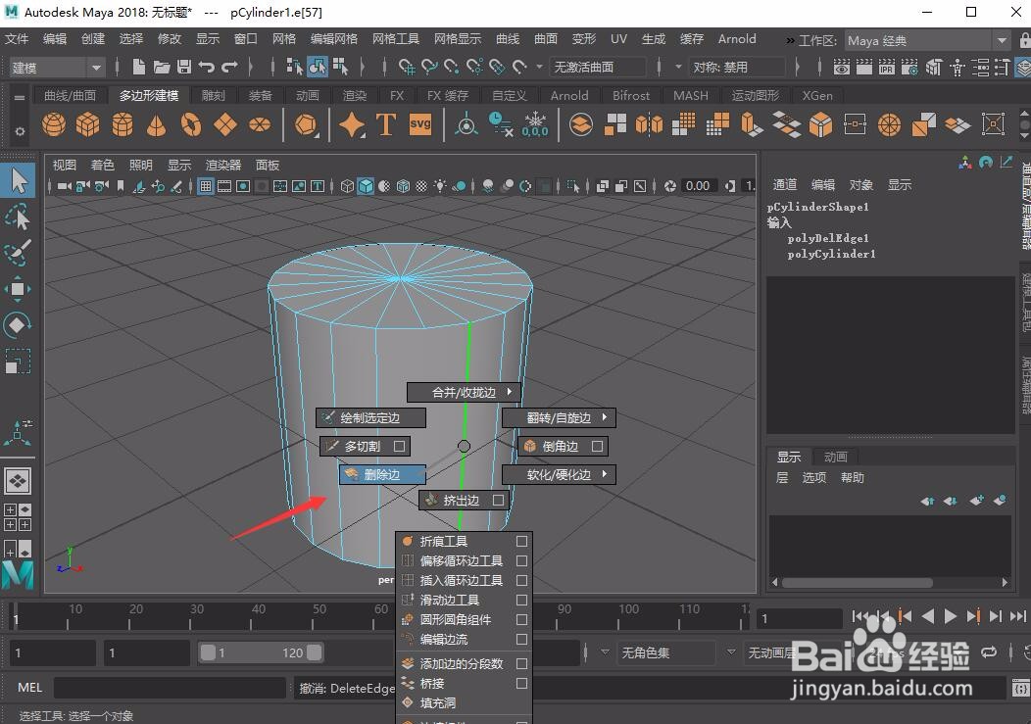This screenshot has width=1031, height=724.
Task: Click the IPR render icon
Action: click(x=887, y=67)
